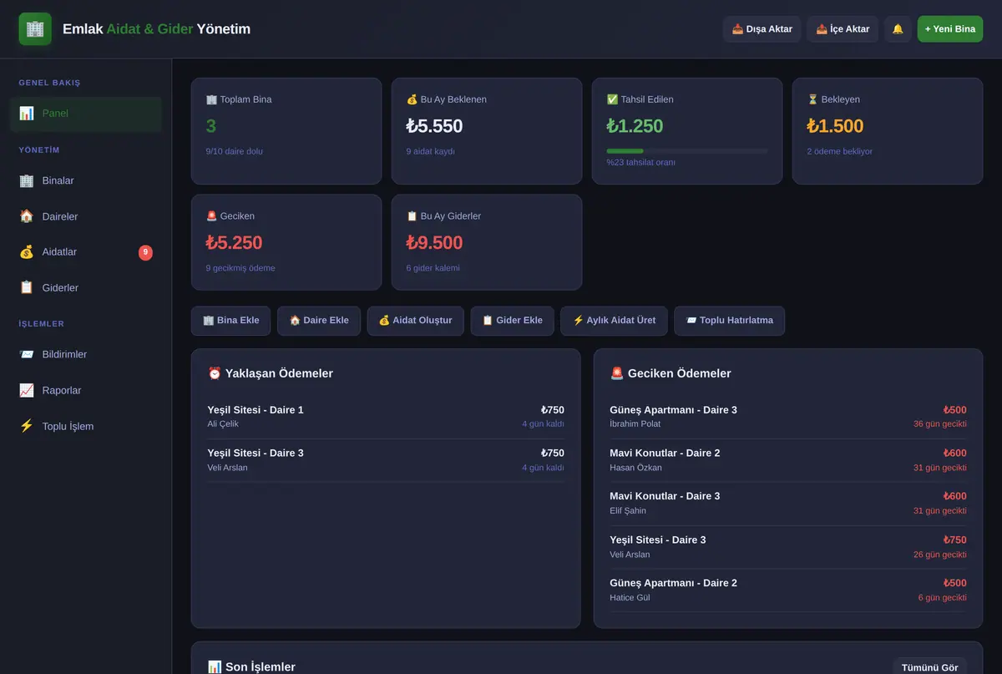Click the Bildirimler envelope icon

point(26,354)
